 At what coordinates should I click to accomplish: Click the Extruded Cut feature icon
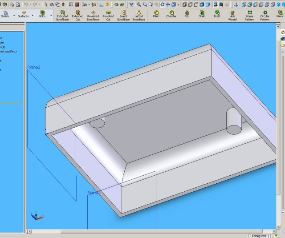click(x=77, y=15)
